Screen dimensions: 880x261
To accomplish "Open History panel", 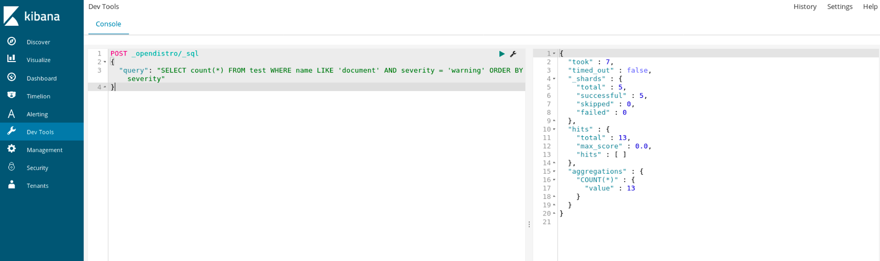I will 805,7.
